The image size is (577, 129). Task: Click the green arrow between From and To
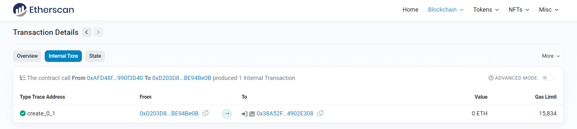point(227,114)
